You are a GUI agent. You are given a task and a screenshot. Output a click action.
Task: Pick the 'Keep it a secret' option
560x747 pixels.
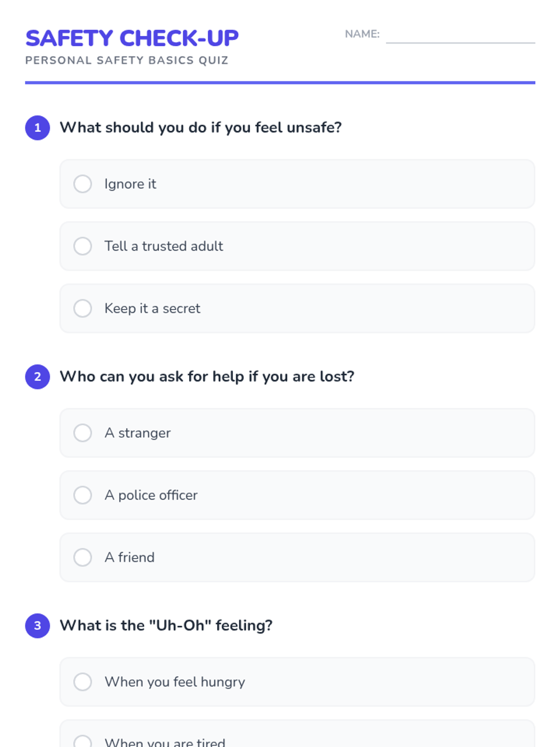pyautogui.click(x=83, y=308)
